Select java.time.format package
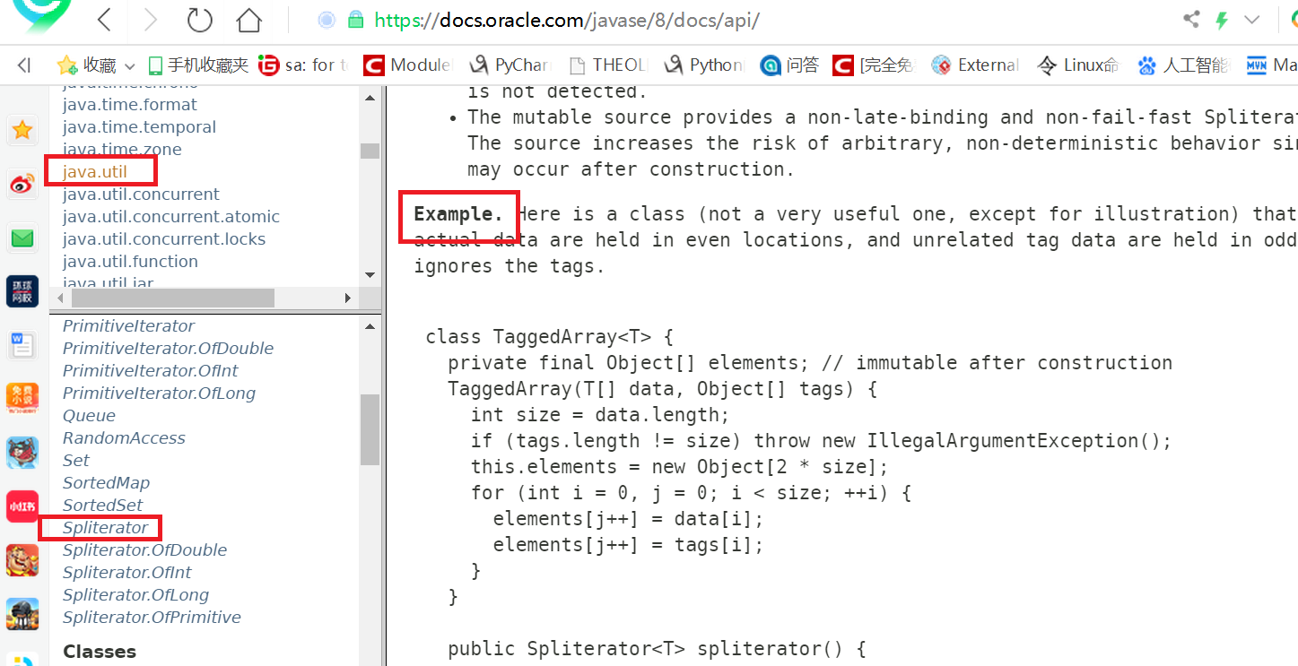This screenshot has width=1298, height=666. (x=129, y=105)
